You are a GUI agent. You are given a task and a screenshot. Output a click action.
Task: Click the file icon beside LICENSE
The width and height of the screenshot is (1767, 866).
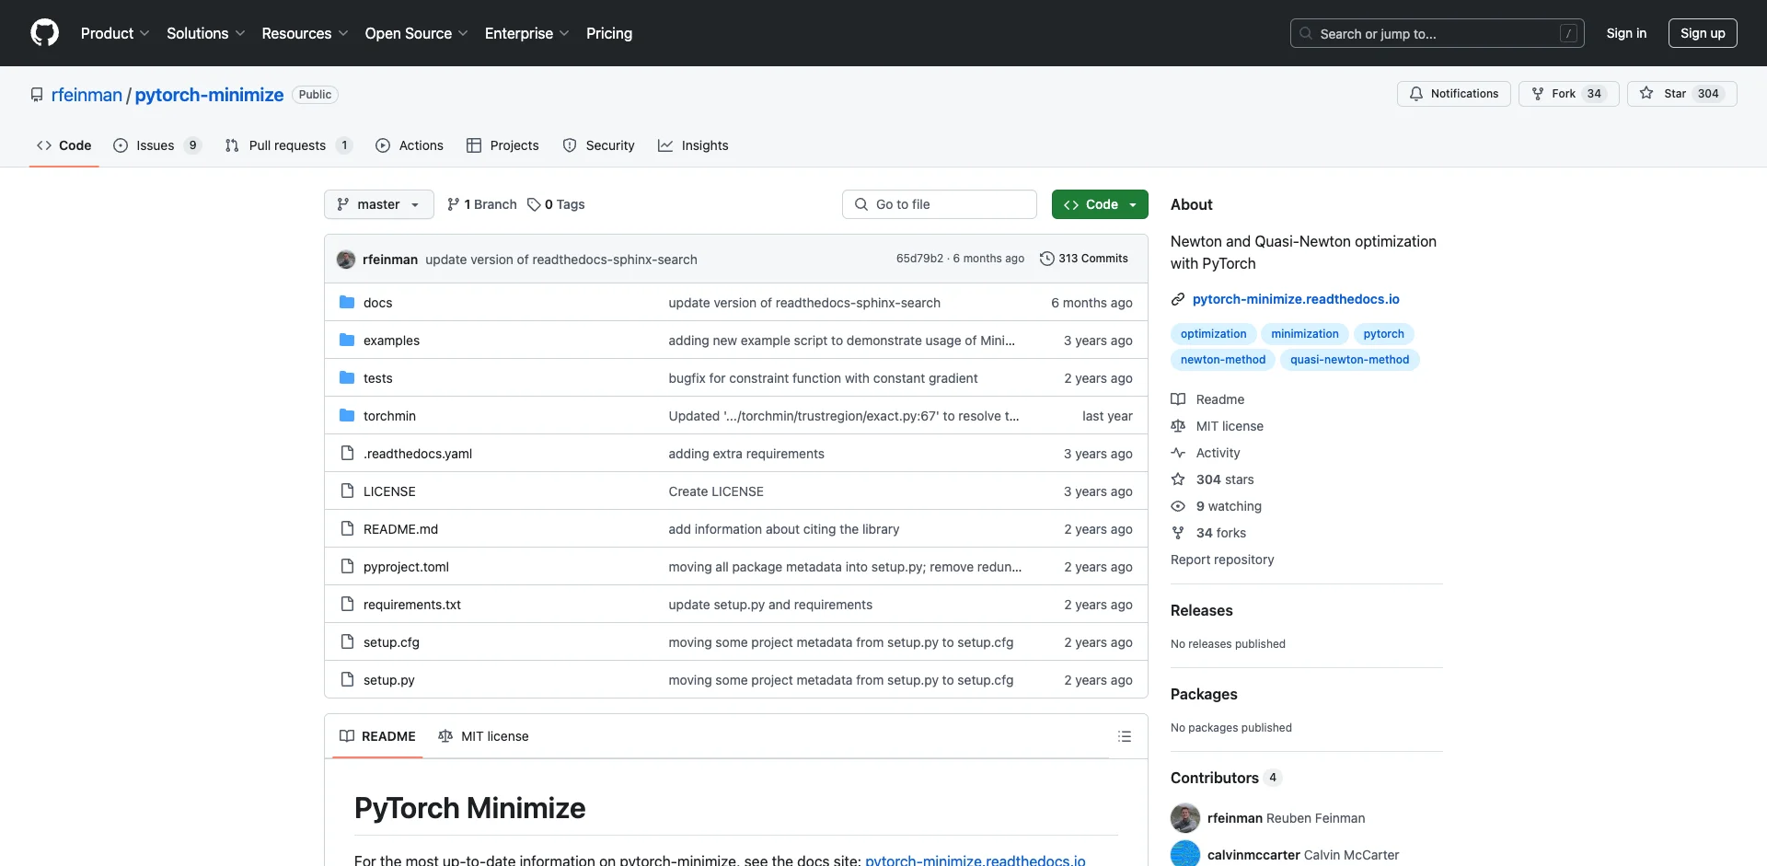coord(347,491)
